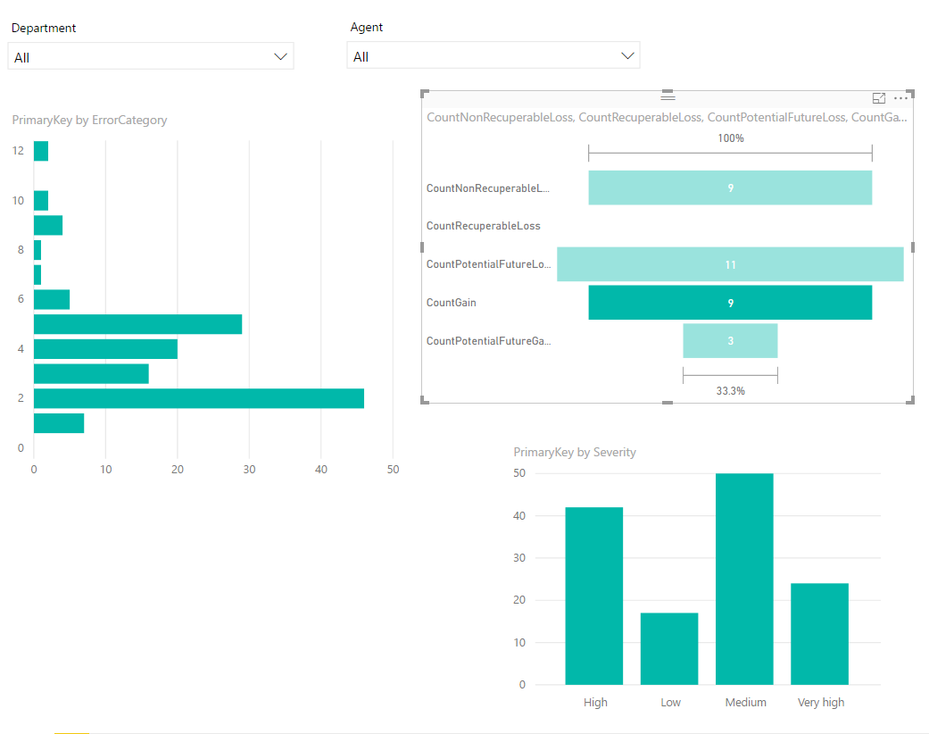Image resolution: width=929 pixels, height=734 pixels.
Task: Select the Low severity column
Action: 669,648
